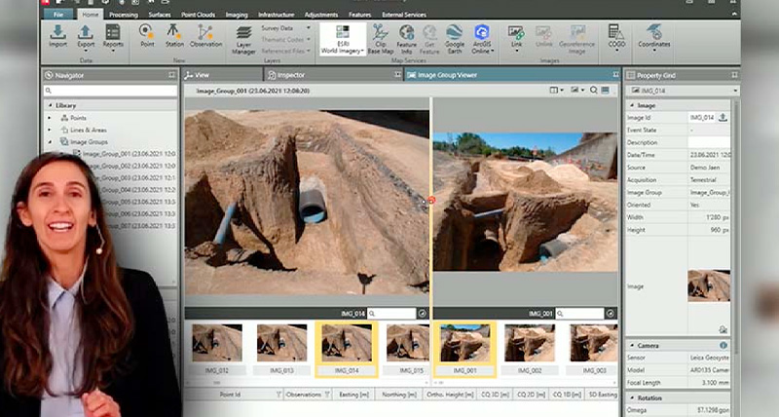Image resolution: width=779 pixels, height=417 pixels.
Task: Click the target icon next to IMG_001 search
Action: (x=611, y=313)
